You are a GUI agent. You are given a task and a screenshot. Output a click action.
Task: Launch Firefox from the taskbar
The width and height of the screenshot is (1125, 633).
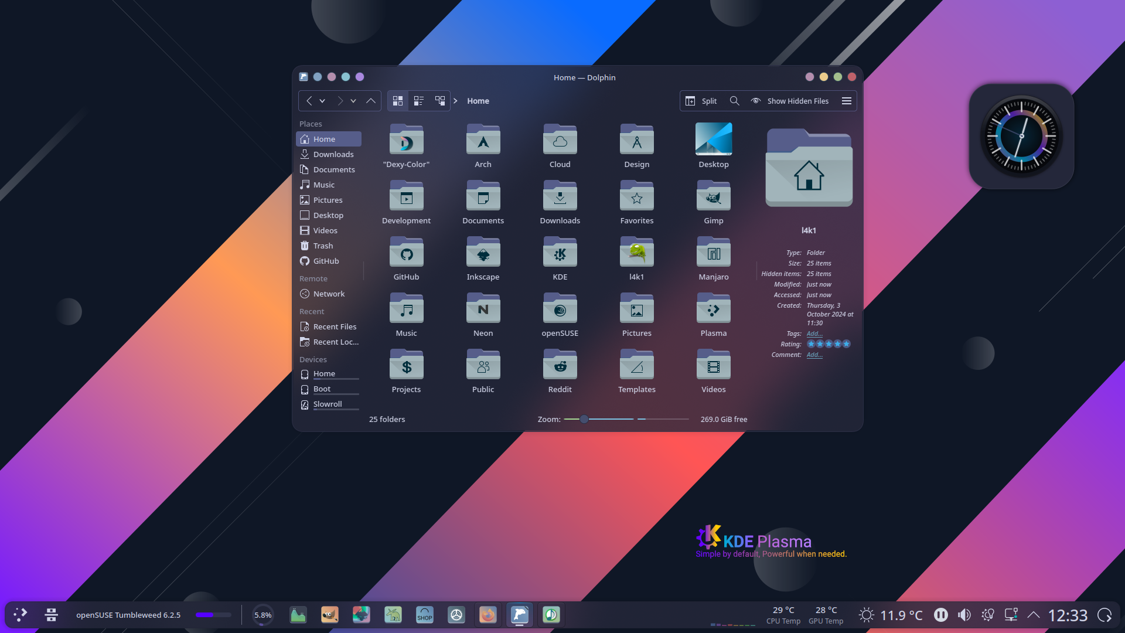click(487, 615)
